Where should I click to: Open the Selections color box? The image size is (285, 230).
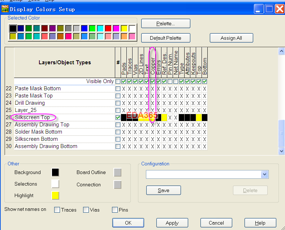point(55,184)
